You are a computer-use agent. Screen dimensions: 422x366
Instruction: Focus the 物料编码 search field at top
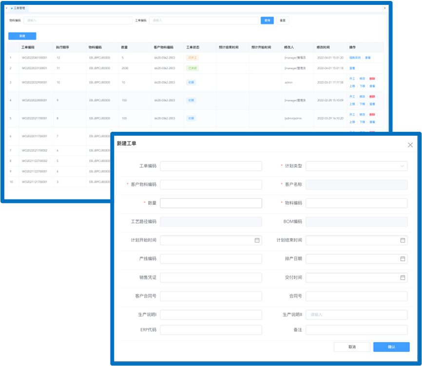(78, 20)
